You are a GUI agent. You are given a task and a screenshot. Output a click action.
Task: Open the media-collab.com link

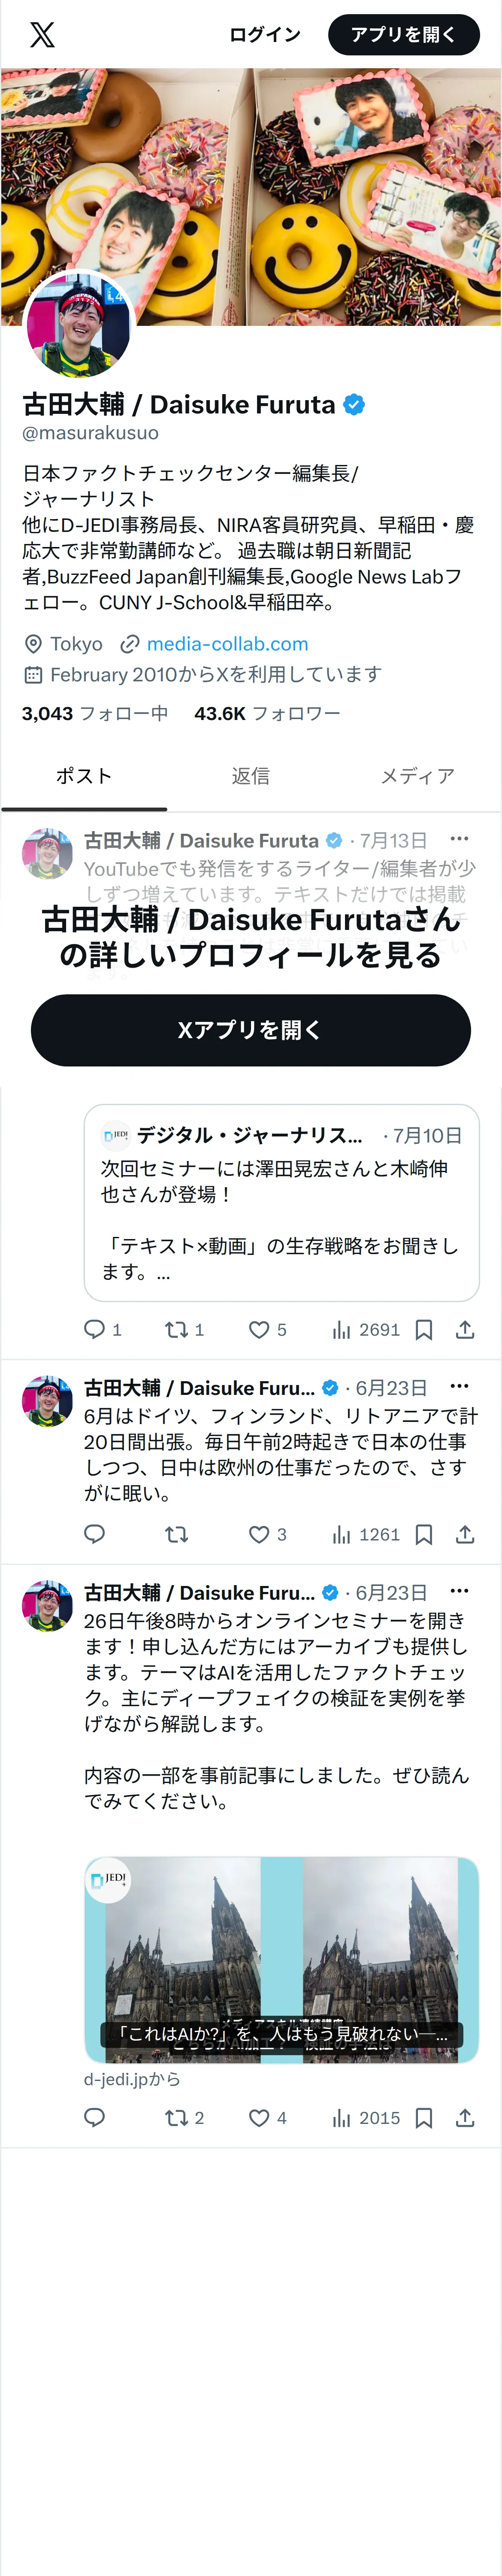click(227, 644)
